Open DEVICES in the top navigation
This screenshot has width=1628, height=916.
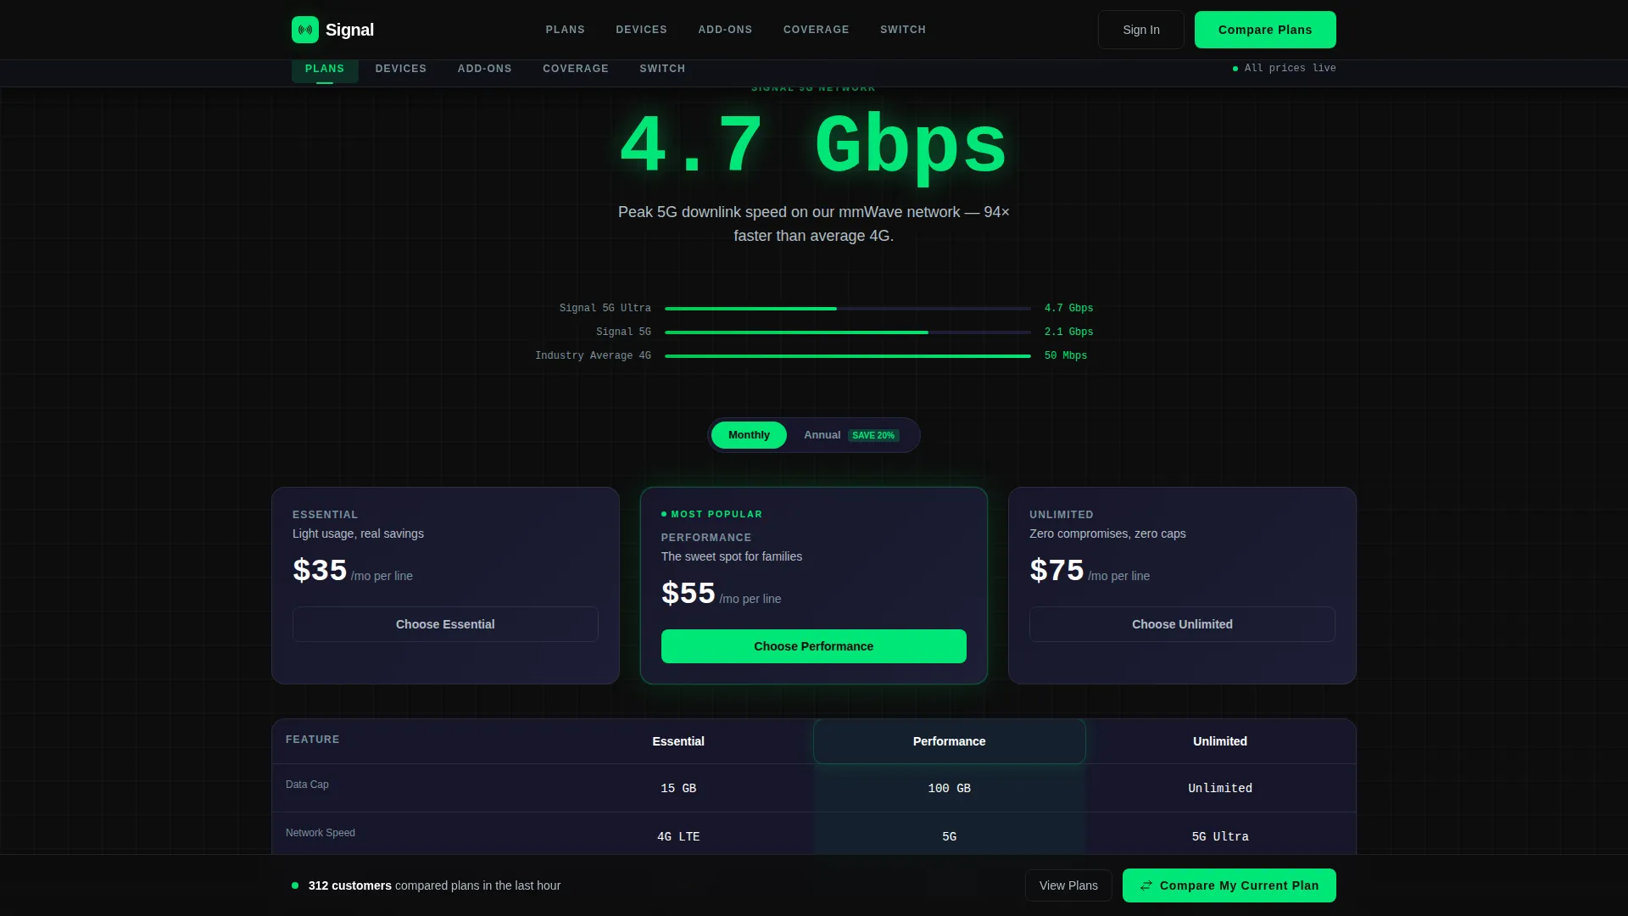[641, 30]
